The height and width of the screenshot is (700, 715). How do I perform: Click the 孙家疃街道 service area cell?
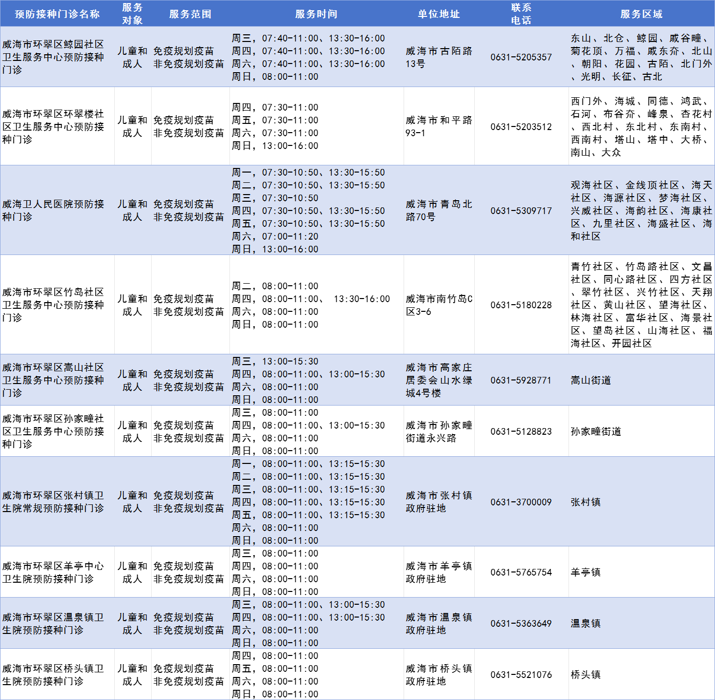pos(596,432)
